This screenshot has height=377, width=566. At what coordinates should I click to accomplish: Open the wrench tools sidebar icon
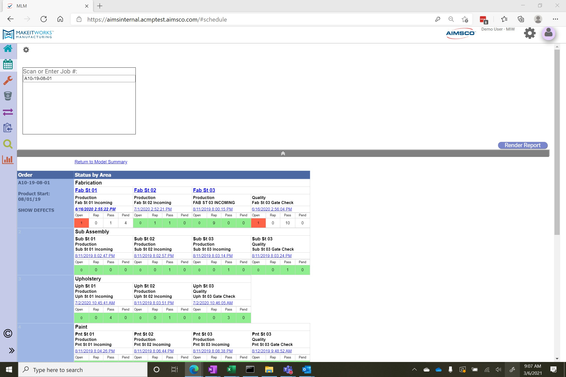click(8, 80)
